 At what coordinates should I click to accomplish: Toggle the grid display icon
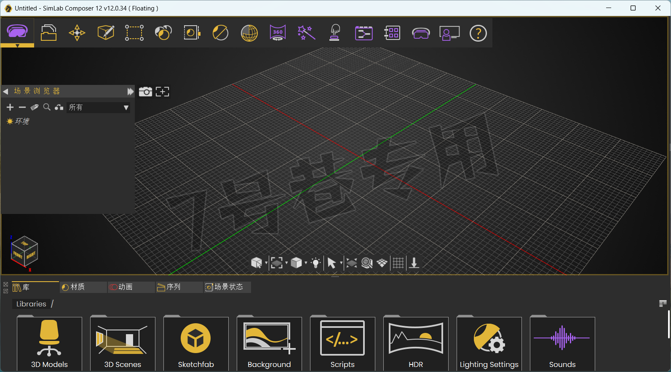click(x=398, y=263)
